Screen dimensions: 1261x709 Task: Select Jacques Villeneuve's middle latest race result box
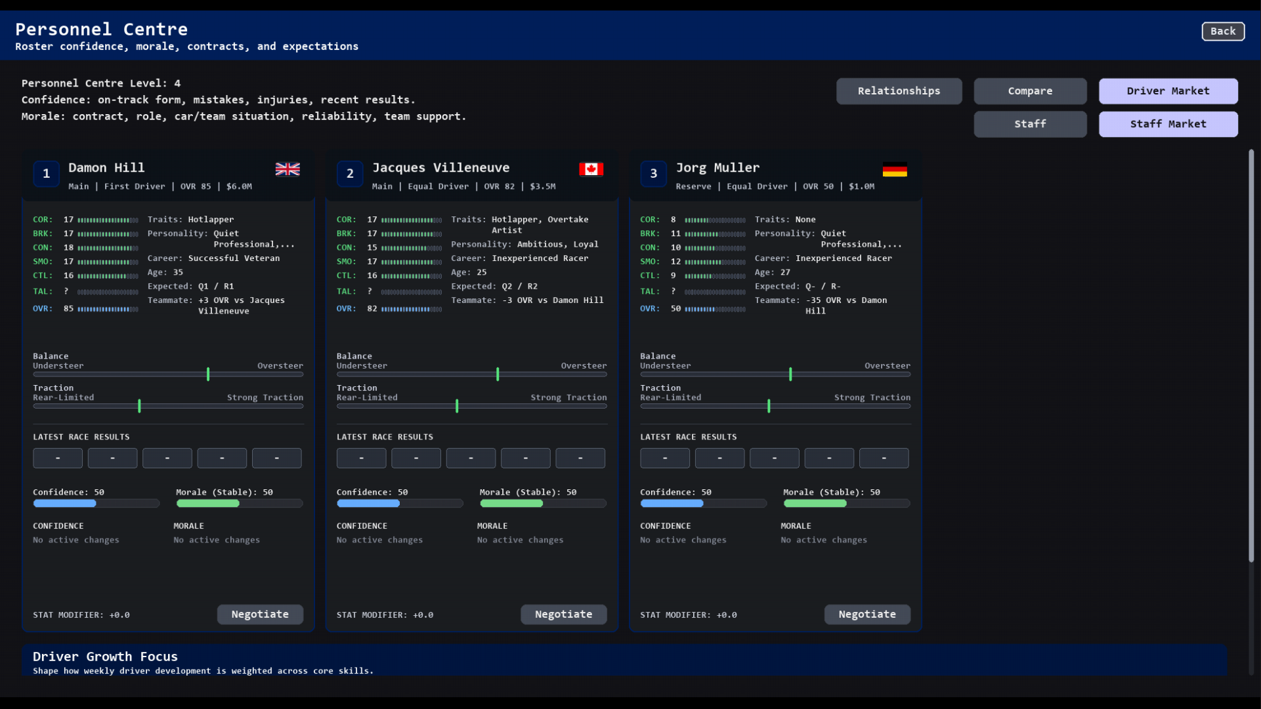coord(471,458)
